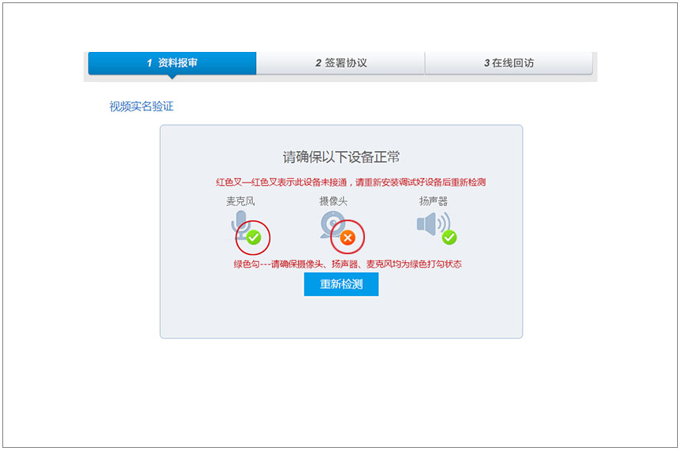Select the 摄像头 label
The height and width of the screenshot is (451, 681).
[333, 201]
